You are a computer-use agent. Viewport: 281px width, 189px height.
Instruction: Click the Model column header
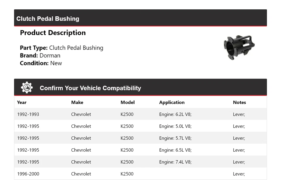pos(127,102)
